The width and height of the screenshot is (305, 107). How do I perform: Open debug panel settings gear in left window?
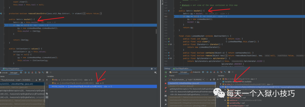152,69
